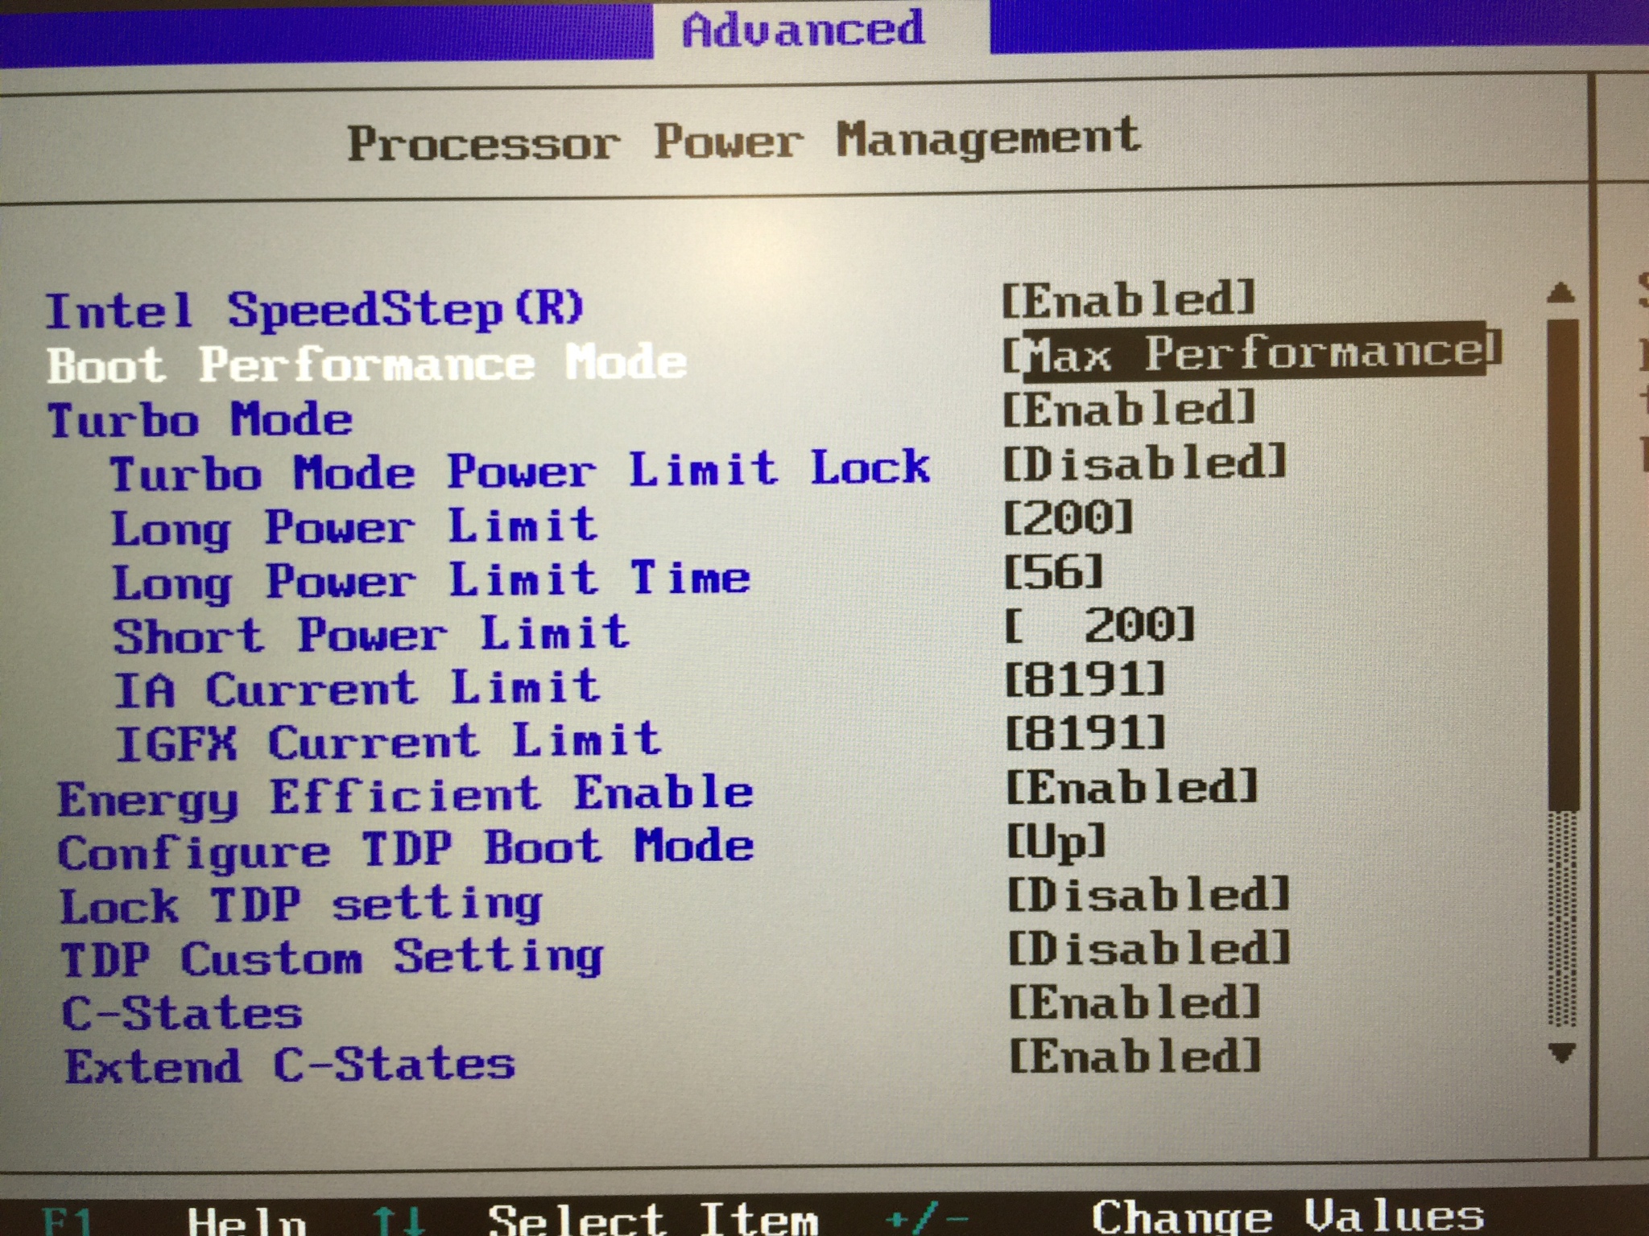Screen dimensions: 1649x1236
Task: Open TDP Custom Setting Disabled value
Action: pos(1148,949)
